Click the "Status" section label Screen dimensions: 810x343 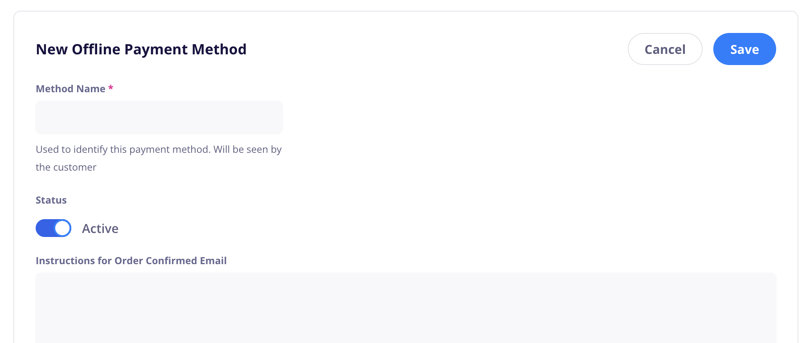[51, 200]
